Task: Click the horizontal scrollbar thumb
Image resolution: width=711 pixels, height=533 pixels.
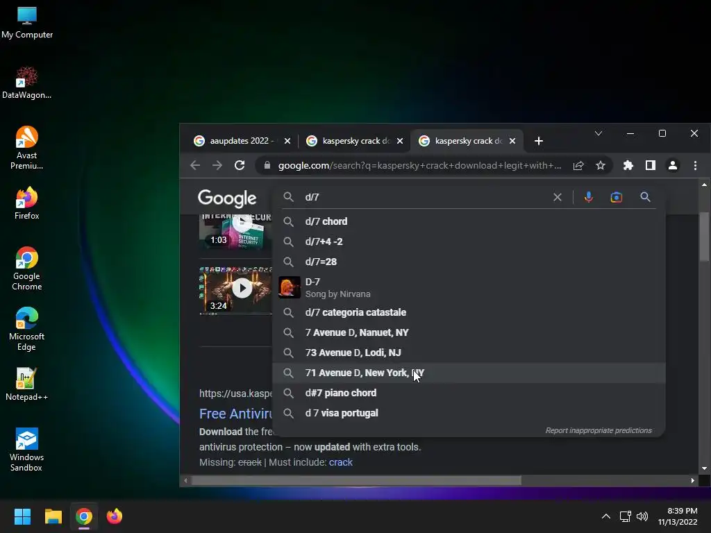Action: (356, 480)
